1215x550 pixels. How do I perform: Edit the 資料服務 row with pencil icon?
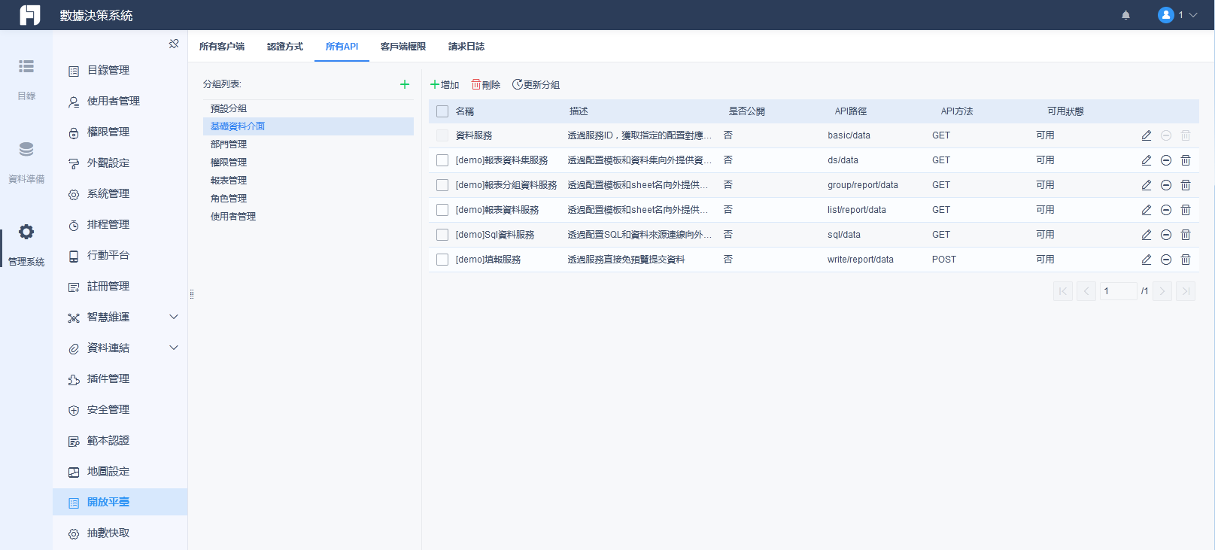point(1147,135)
